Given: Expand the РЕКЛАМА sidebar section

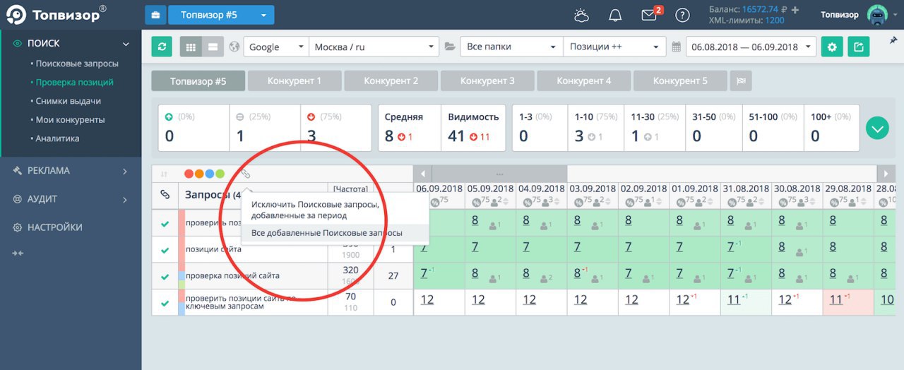Looking at the screenshot, I should point(71,171).
